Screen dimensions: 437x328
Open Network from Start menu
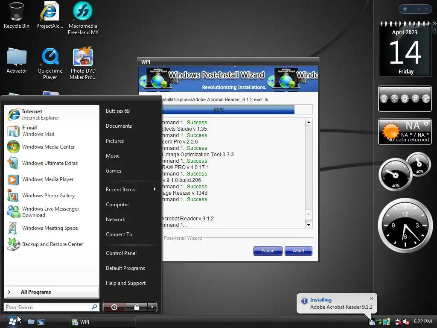tap(115, 219)
